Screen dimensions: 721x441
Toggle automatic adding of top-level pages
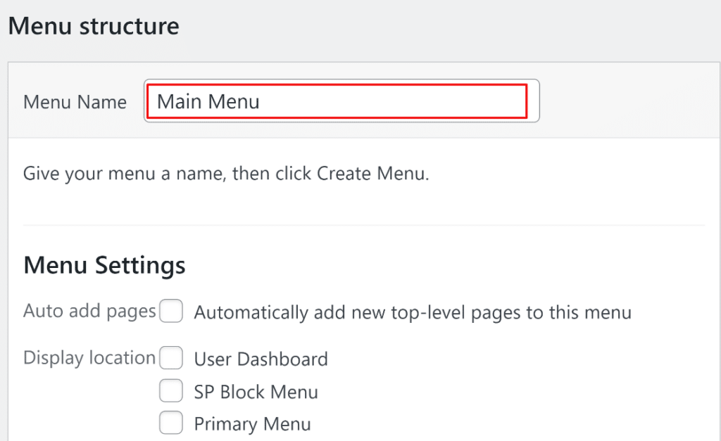click(x=171, y=310)
